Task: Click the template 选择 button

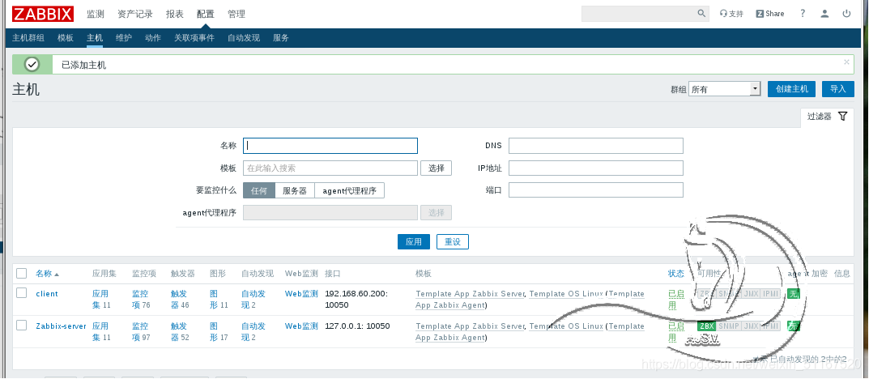Action: [x=437, y=168]
